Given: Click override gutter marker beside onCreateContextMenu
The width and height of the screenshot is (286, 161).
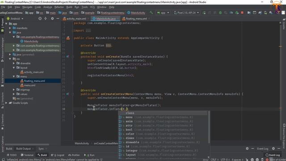Looking at the screenshot, I should tap(67, 94).
